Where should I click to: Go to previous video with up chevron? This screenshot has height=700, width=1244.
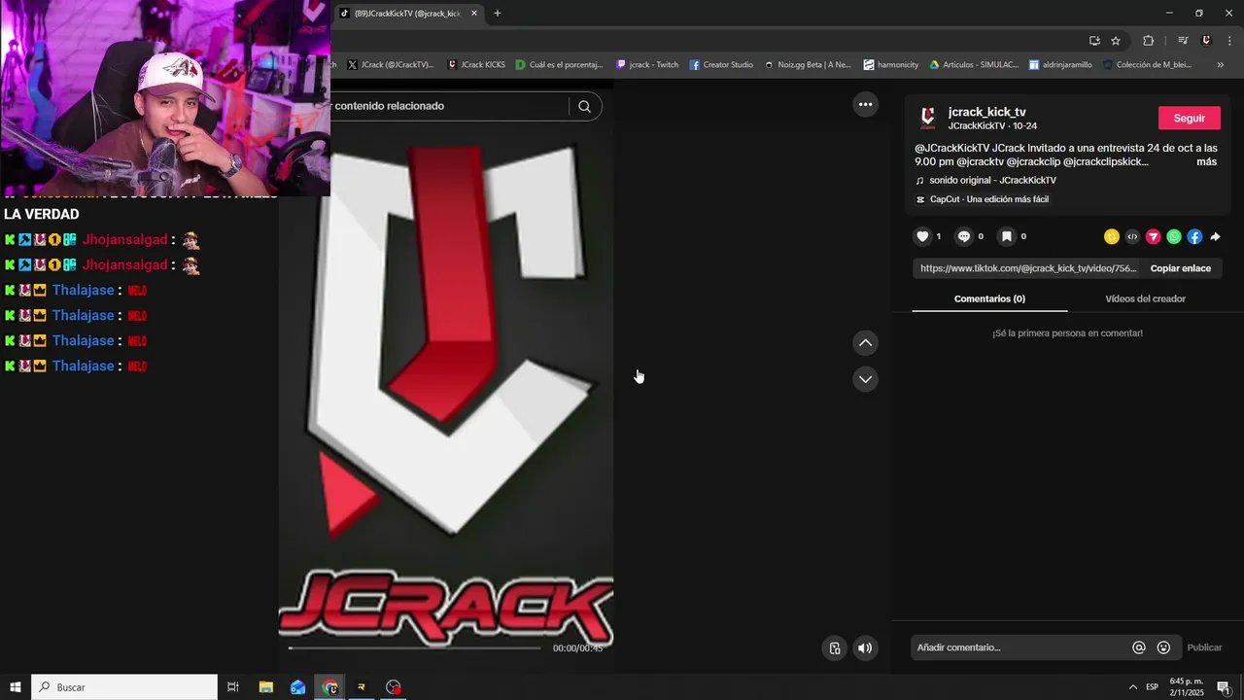pyautogui.click(x=865, y=342)
